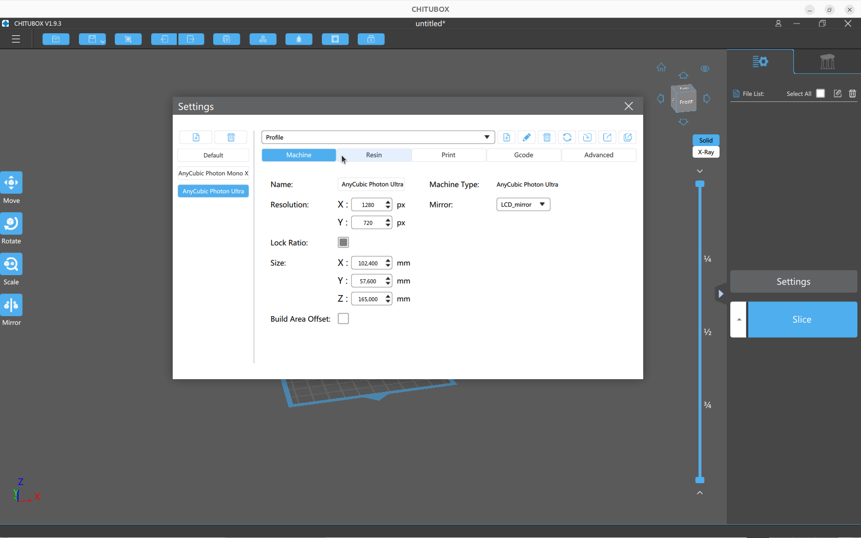Click the auto layout cubes toolbar icon
The width and height of the screenshot is (861, 538).
click(263, 39)
